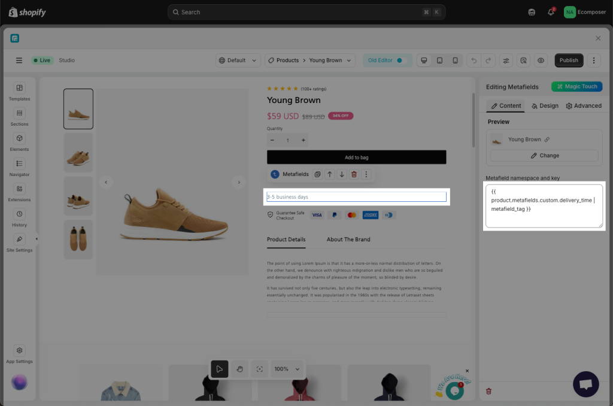Open the Products Young Brown dropdown
This screenshot has height=406, width=613.
click(x=310, y=60)
